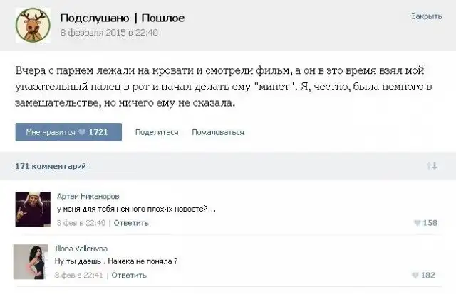
Task: Share the post with Поделиться
Action: pyautogui.click(x=156, y=132)
